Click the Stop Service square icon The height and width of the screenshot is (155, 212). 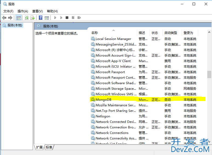(x=67, y=18)
